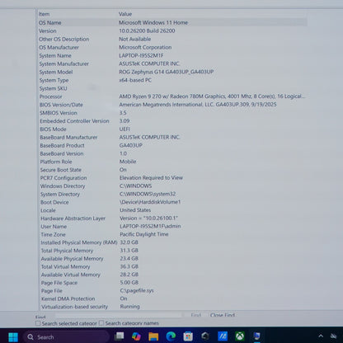Open the Xbox app from the taskbar

pyautogui.click(x=240, y=336)
